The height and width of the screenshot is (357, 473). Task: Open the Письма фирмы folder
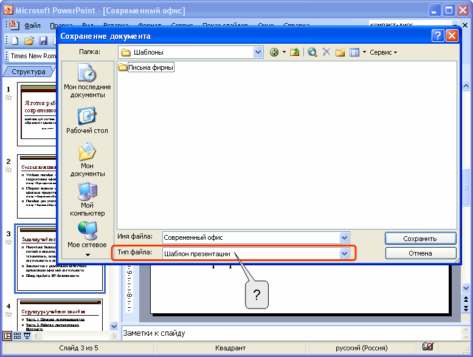click(x=147, y=67)
